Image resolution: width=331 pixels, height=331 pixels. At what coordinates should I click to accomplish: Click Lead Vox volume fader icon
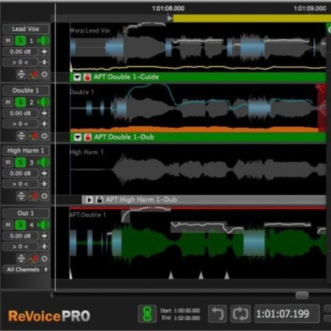(x=44, y=51)
